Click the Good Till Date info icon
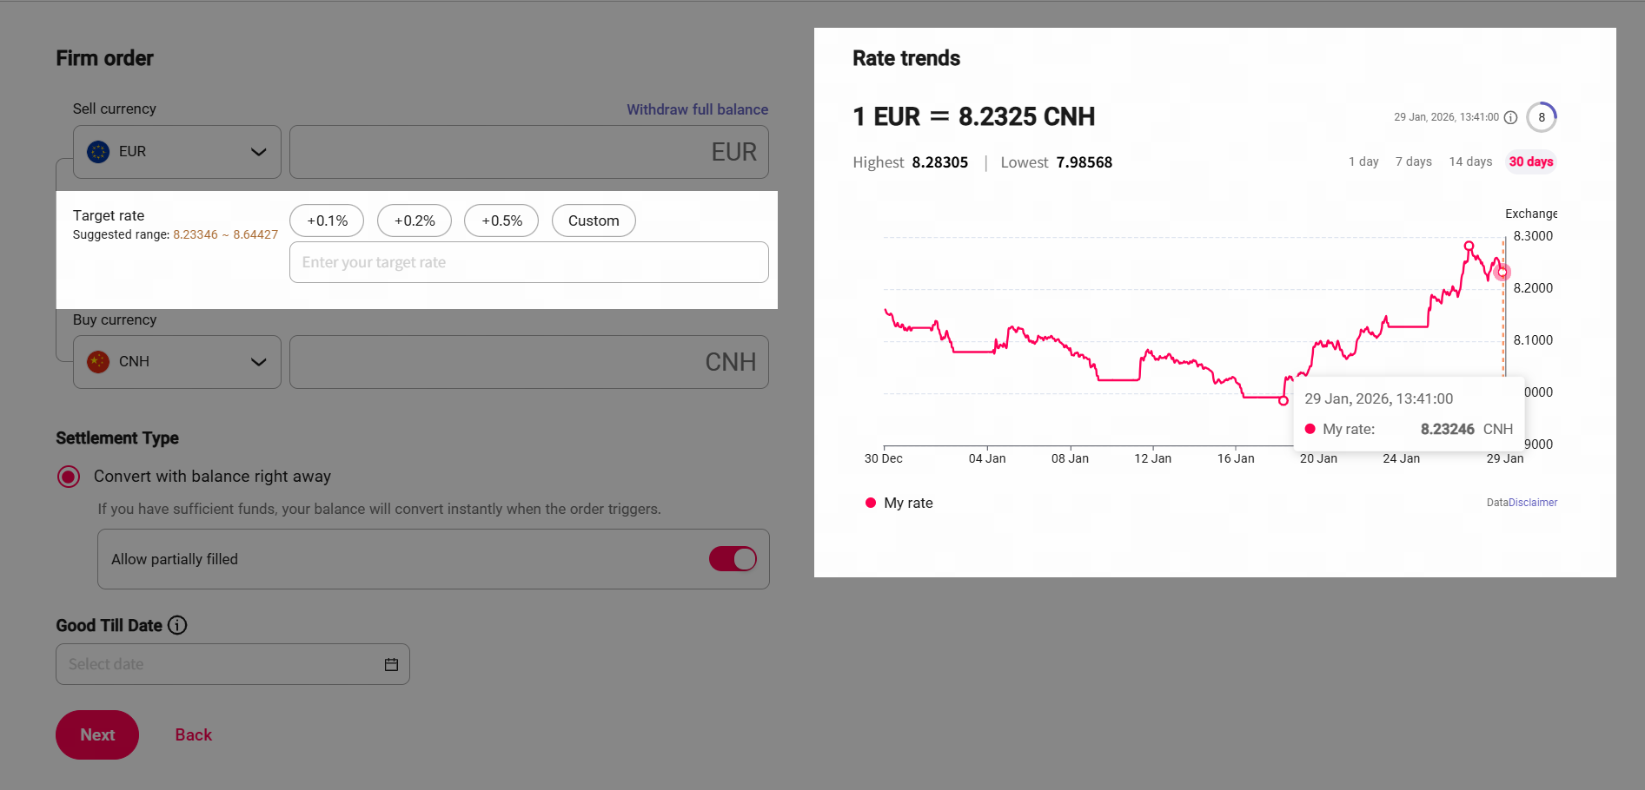 click(x=177, y=625)
